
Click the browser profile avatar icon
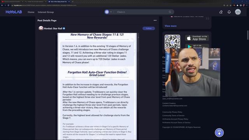point(244,5)
